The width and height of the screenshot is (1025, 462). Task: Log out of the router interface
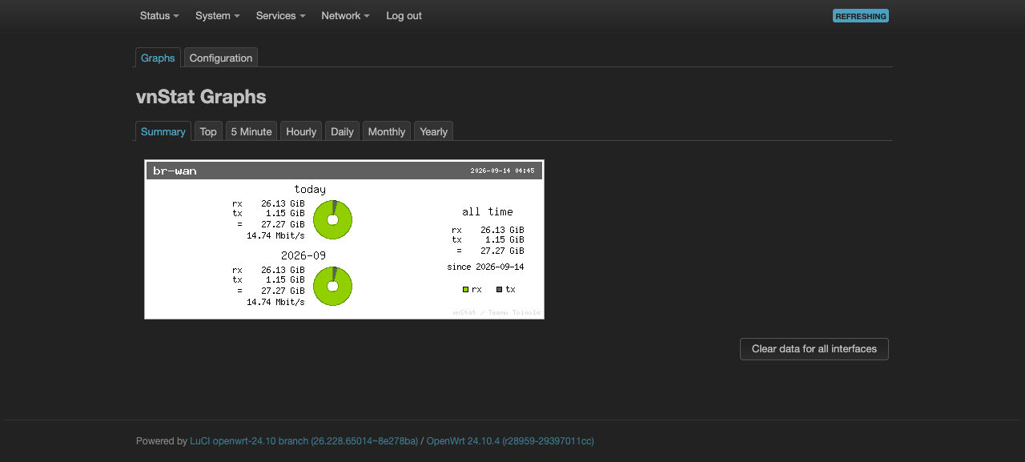point(404,15)
